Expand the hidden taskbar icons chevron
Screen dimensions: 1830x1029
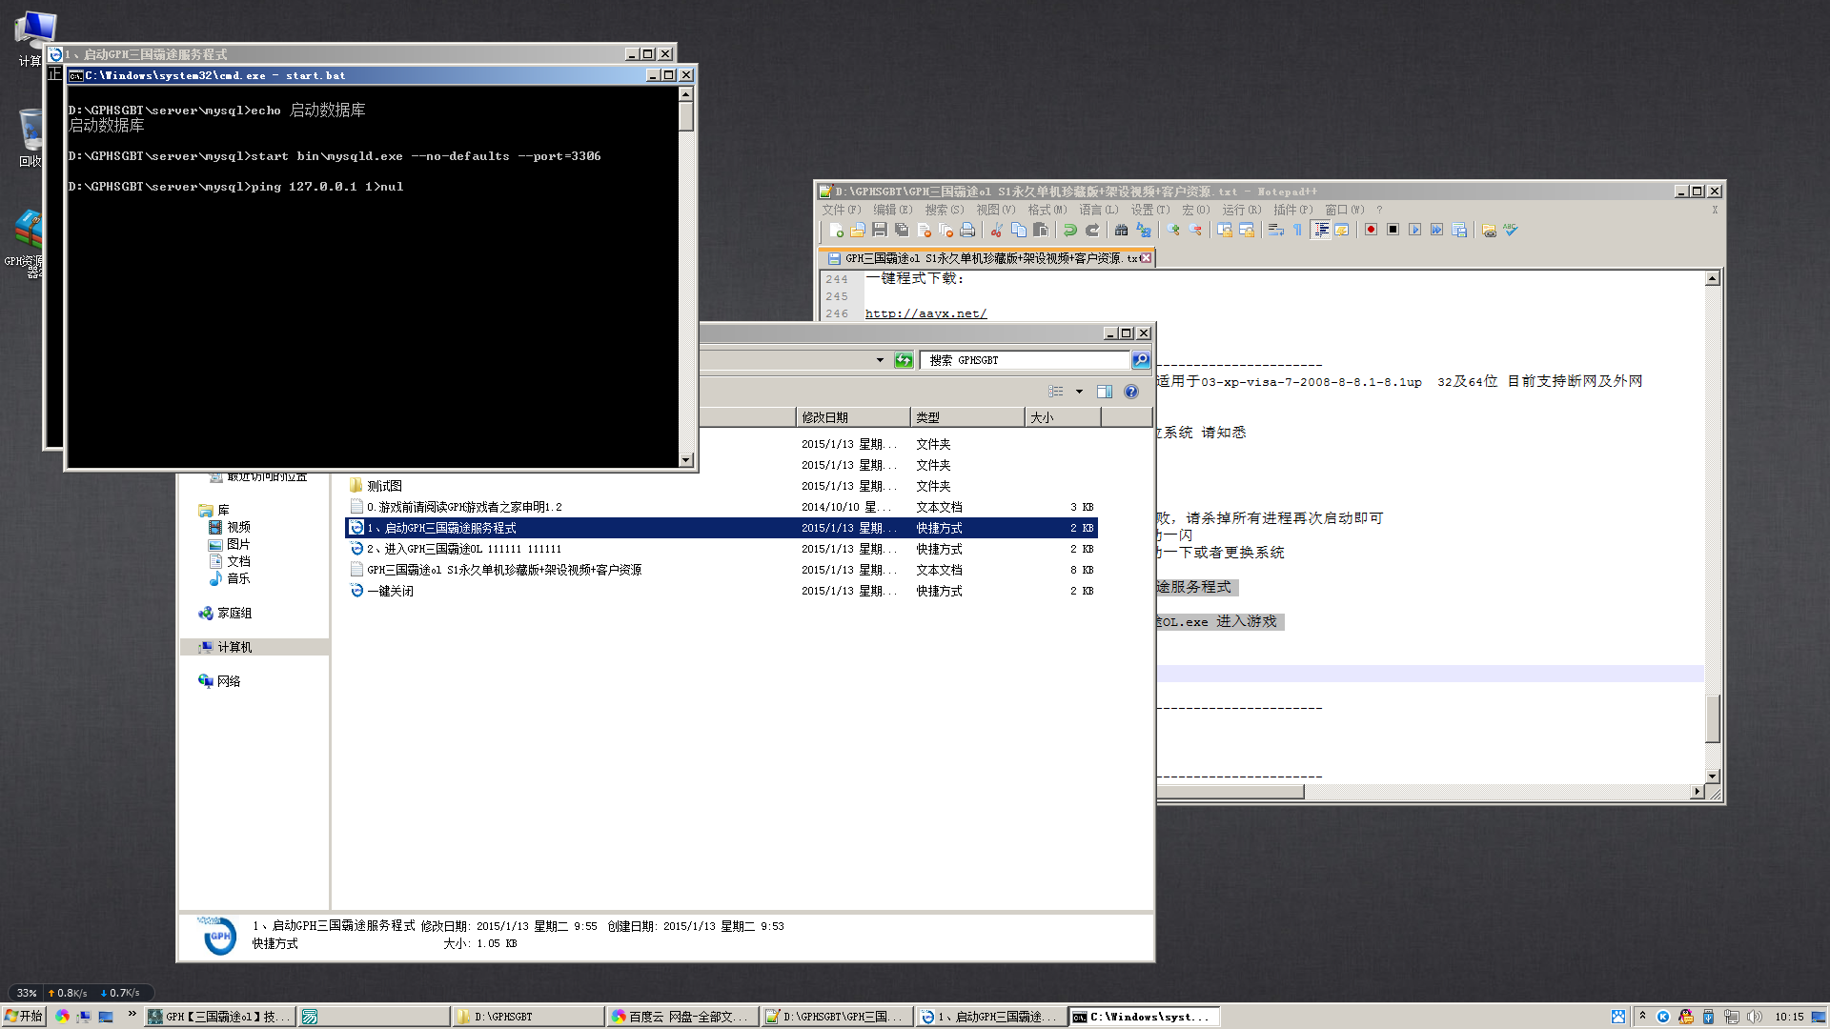[1642, 1016]
